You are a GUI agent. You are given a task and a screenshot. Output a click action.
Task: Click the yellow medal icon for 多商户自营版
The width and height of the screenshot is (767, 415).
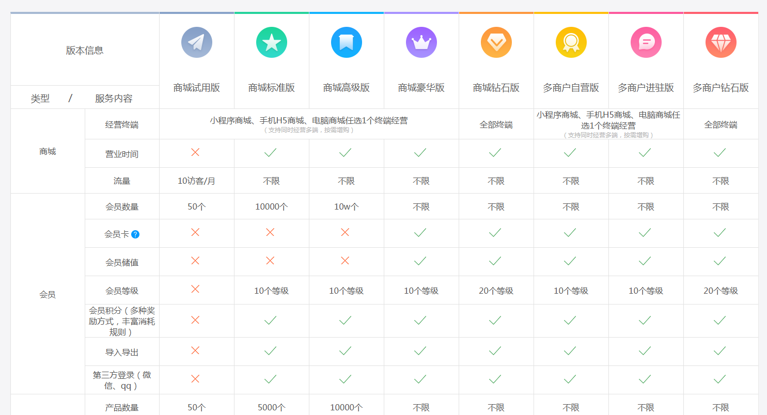(x=571, y=42)
